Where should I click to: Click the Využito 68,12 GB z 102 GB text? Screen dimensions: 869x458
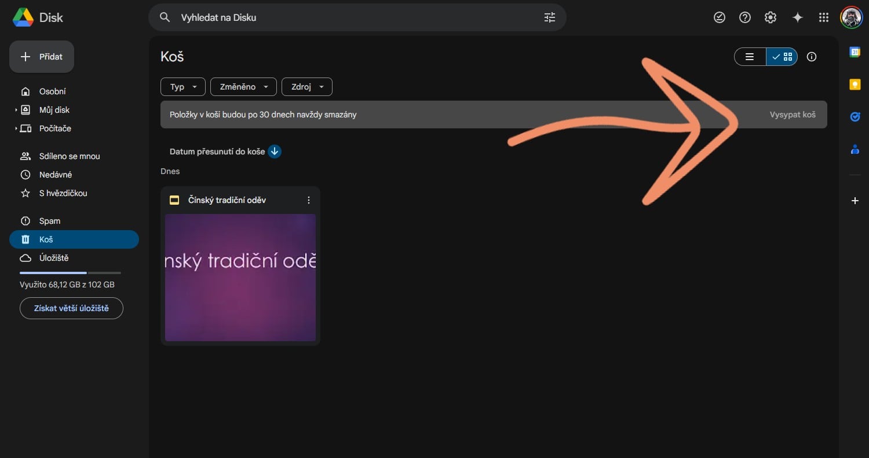(x=67, y=285)
